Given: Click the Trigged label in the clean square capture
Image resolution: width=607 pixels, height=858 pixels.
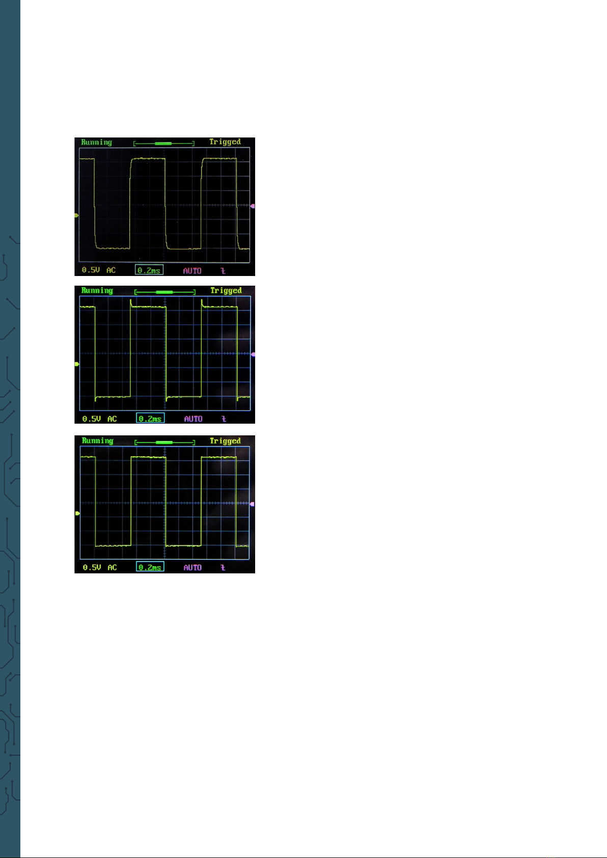Looking at the screenshot, I should point(226,441).
